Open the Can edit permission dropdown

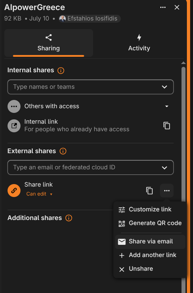pos(39,194)
